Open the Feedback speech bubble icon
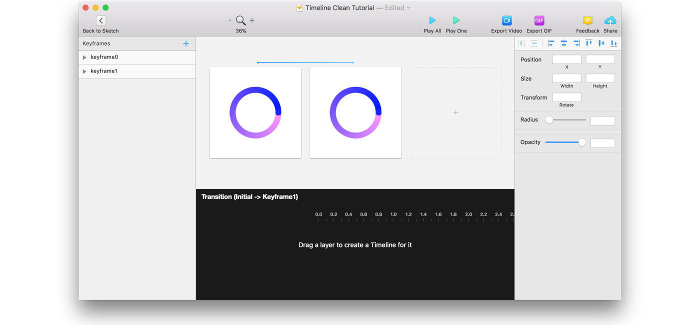The image size is (700, 325). (587, 20)
